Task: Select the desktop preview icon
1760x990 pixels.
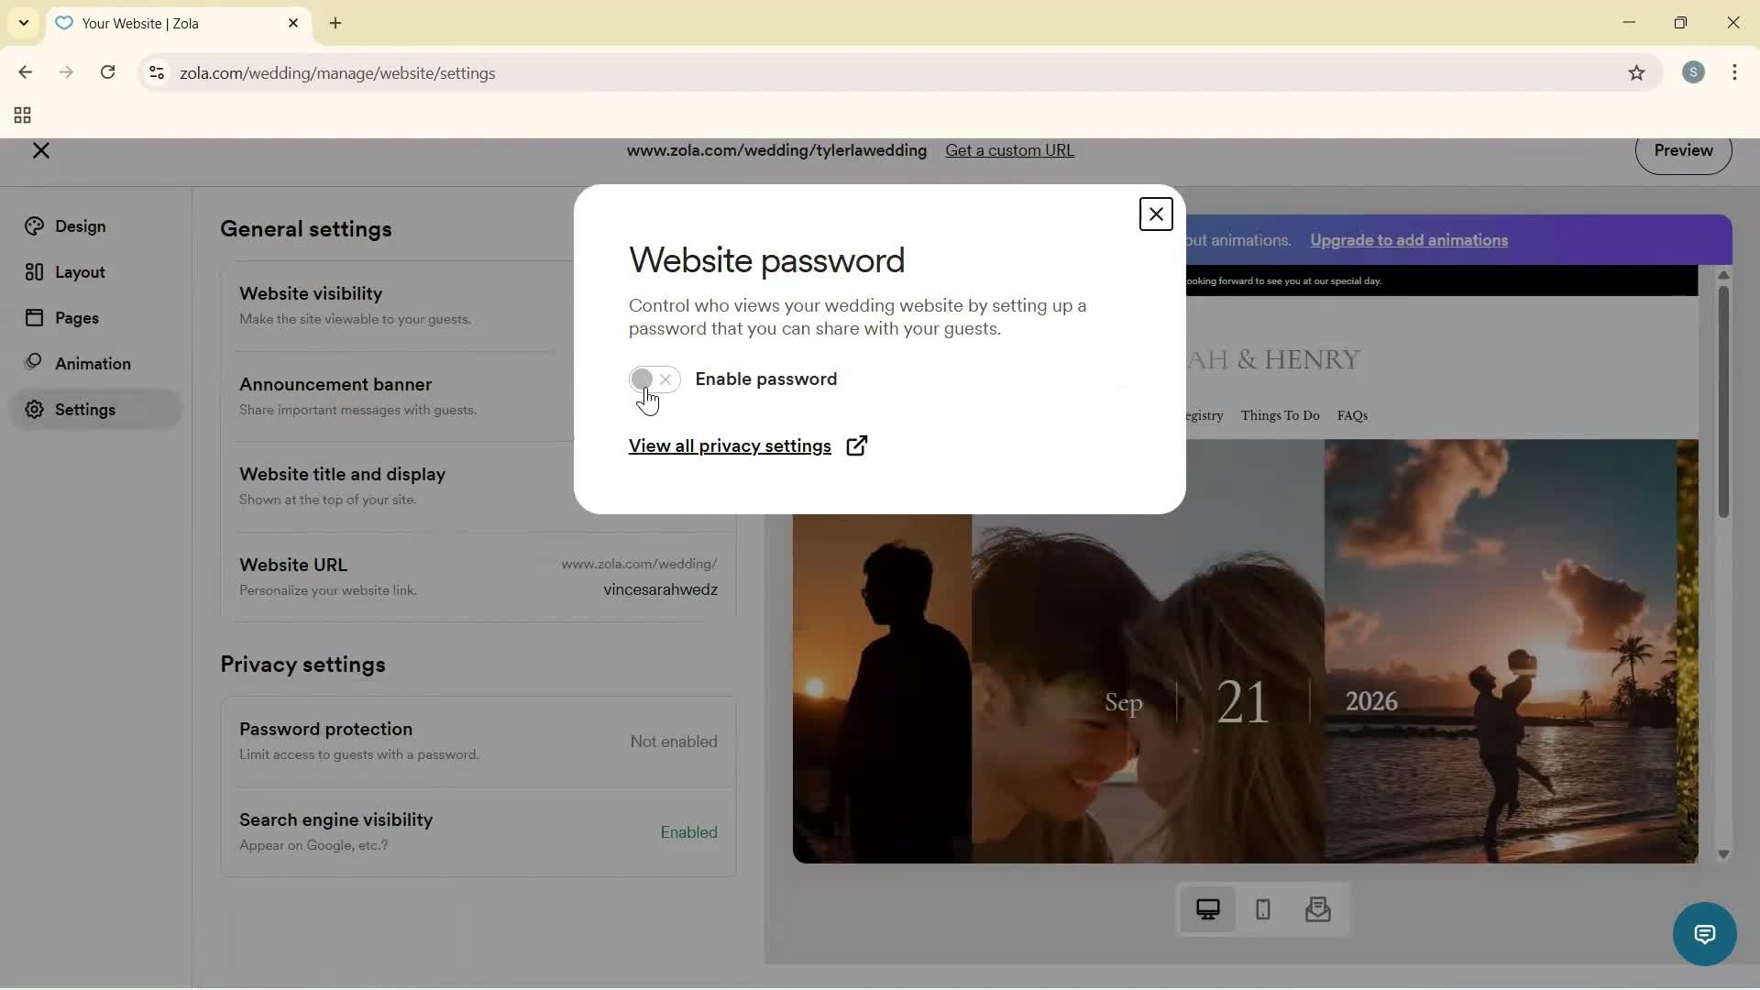Action: click(1207, 909)
